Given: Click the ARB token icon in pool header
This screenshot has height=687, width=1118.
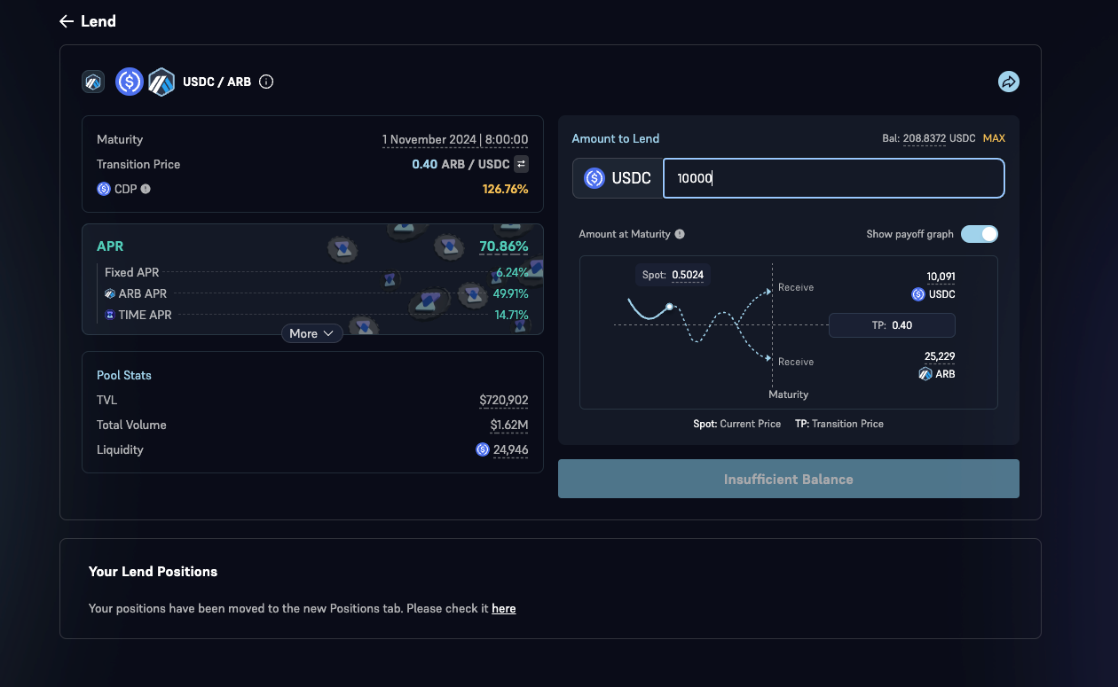Looking at the screenshot, I should [161, 82].
